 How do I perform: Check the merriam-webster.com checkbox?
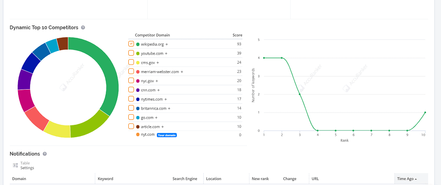(x=131, y=71)
